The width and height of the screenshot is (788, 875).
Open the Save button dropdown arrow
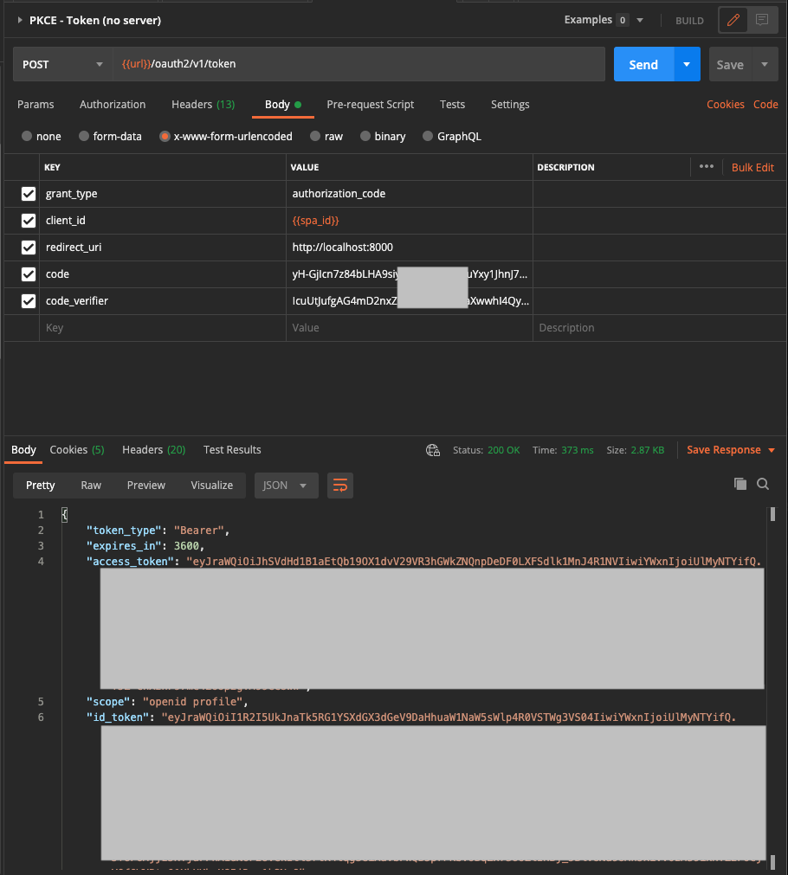(765, 64)
